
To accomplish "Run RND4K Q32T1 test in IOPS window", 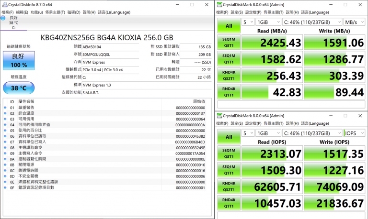I will tap(229, 186).
